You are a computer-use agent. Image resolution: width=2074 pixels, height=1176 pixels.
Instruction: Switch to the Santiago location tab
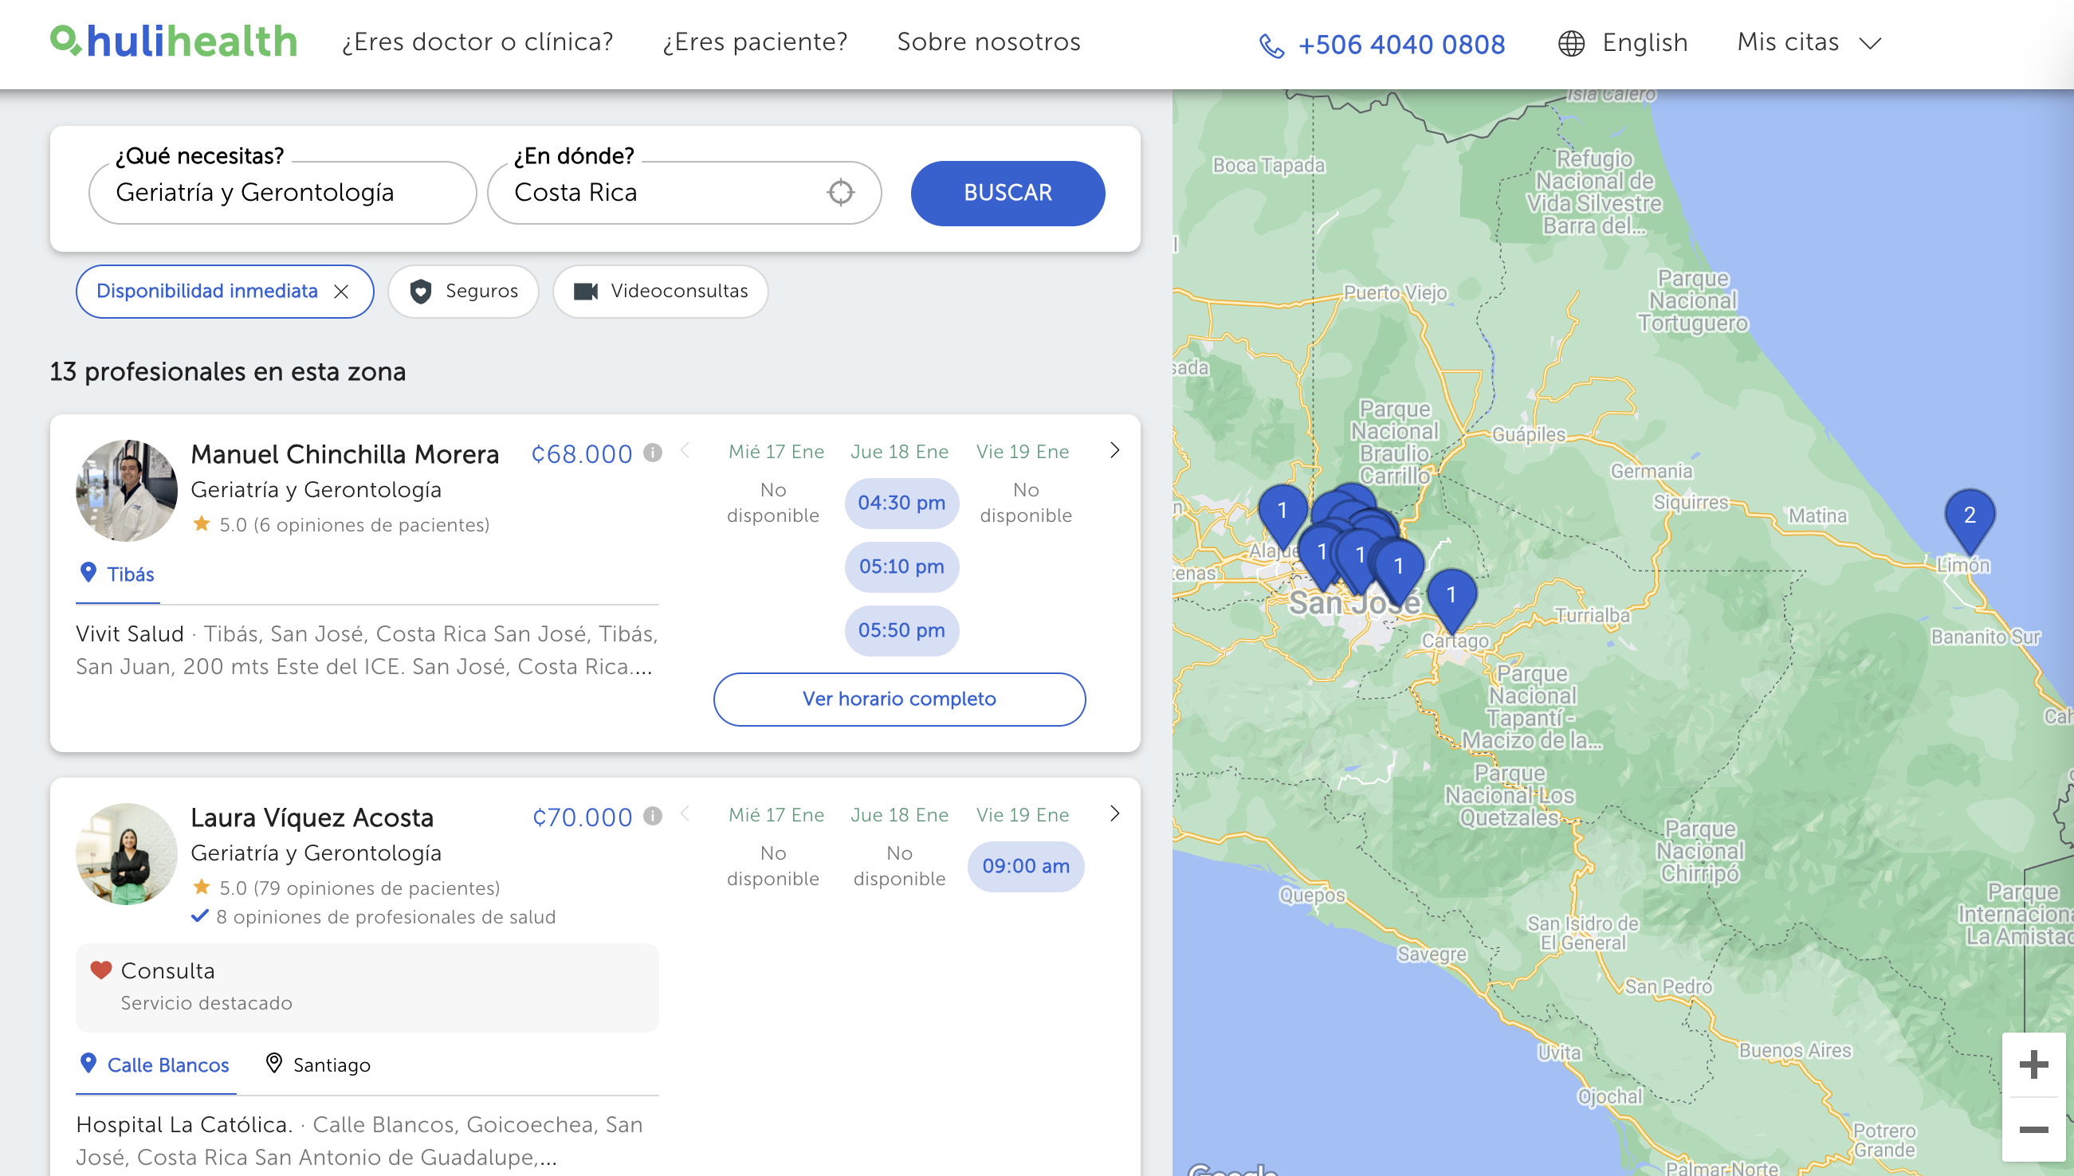click(x=318, y=1064)
